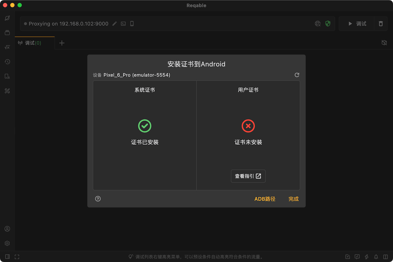Add a new tab with plus icon
This screenshot has width=393, height=262.
coord(62,43)
